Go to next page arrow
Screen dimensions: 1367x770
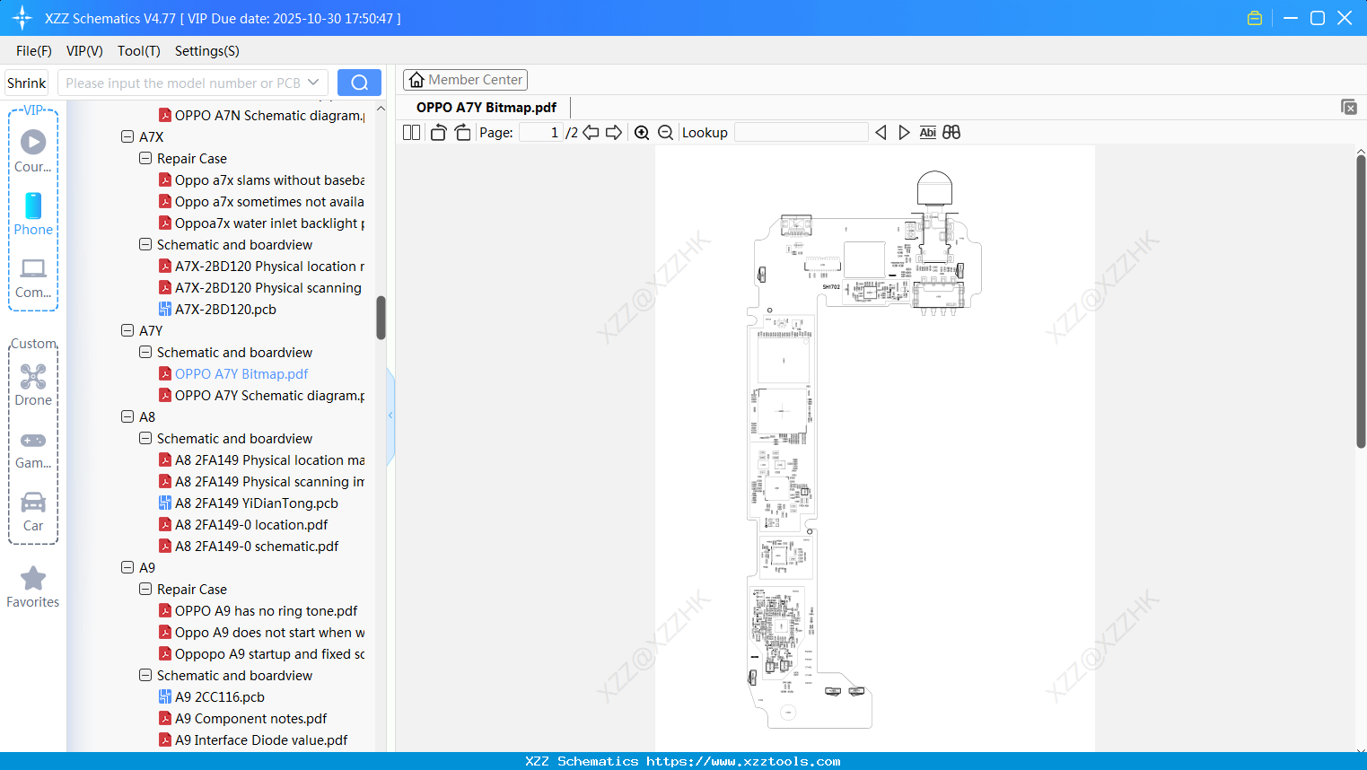614,133
